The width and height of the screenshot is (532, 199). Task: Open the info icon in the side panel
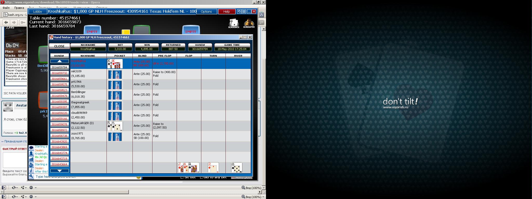31,170
